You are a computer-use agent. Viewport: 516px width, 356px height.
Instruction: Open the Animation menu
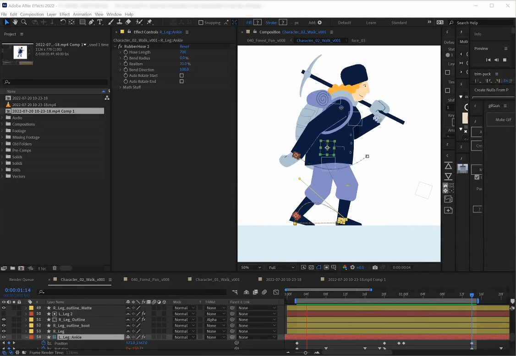click(x=82, y=15)
